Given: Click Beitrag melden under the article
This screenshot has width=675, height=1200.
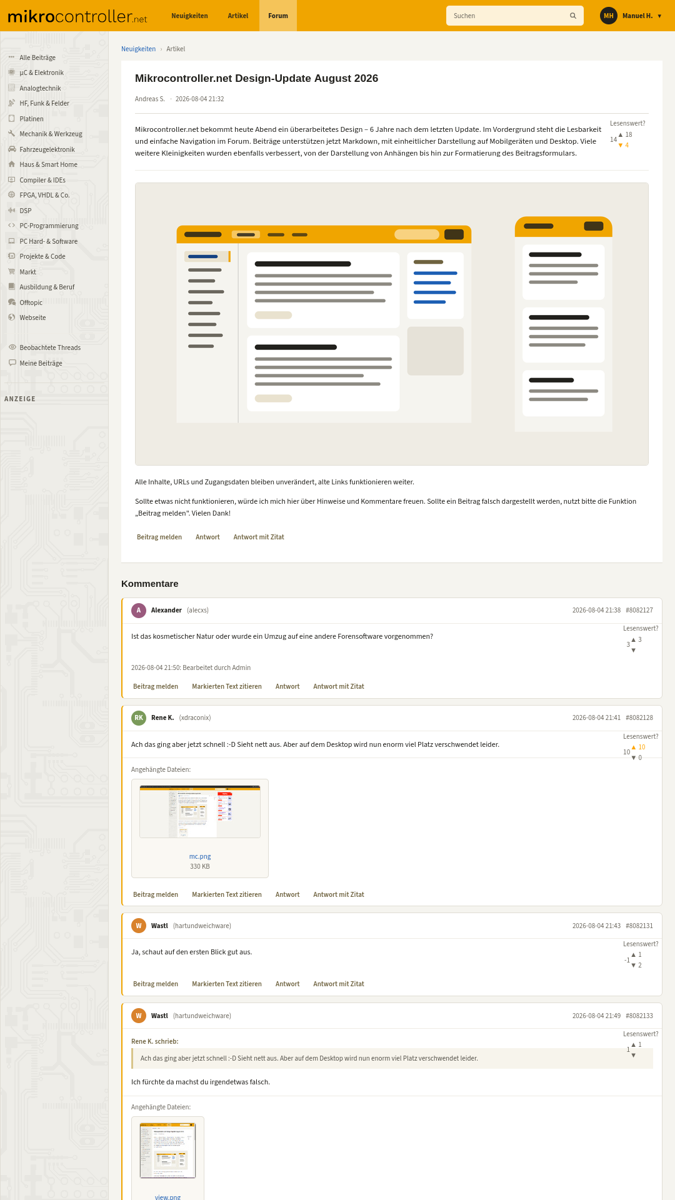Looking at the screenshot, I should 159,537.
